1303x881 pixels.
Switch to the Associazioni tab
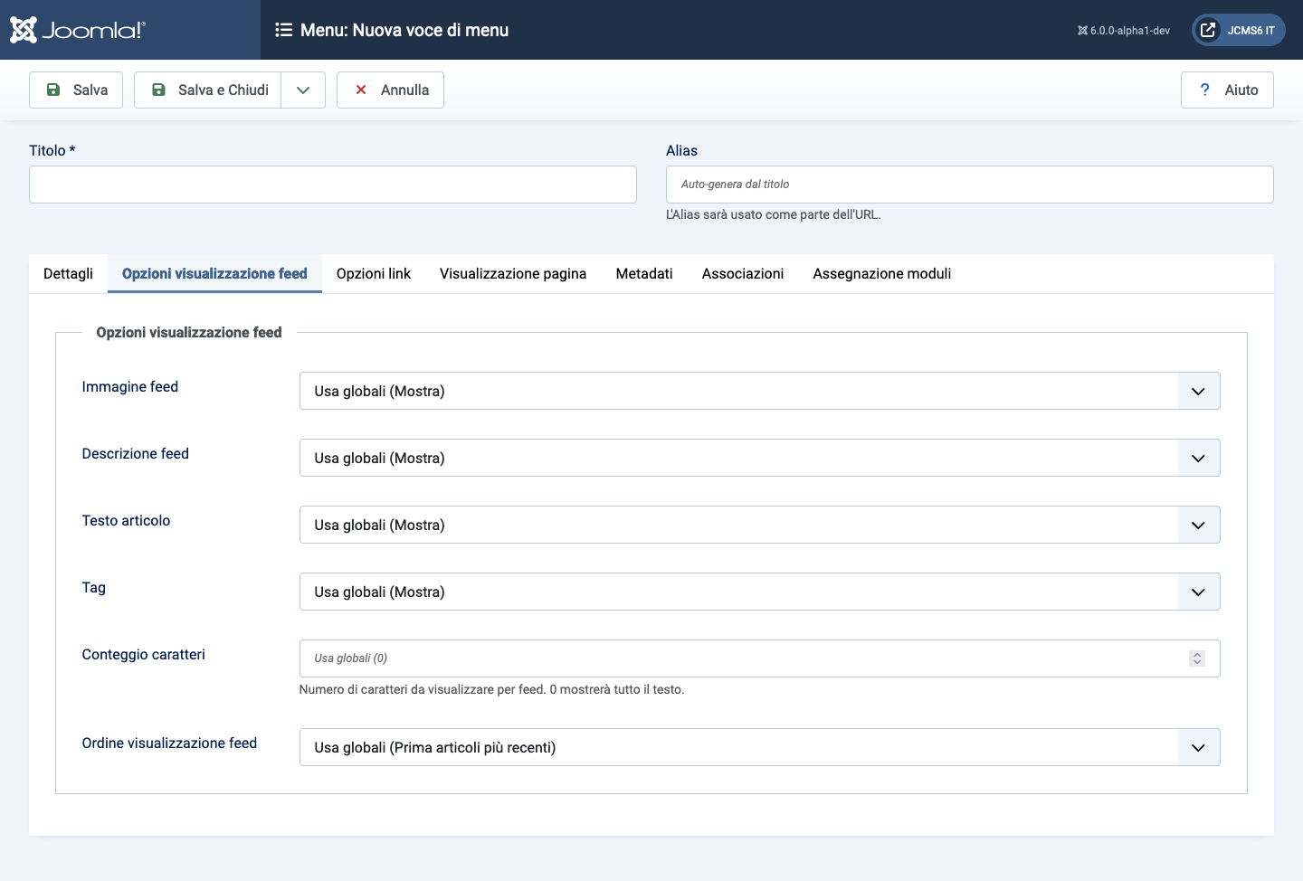tap(743, 273)
